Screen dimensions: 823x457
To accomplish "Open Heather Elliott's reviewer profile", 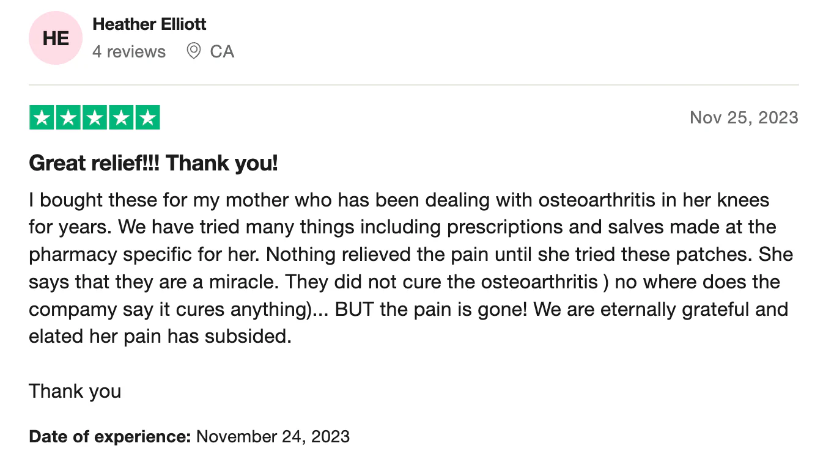I will [x=149, y=24].
